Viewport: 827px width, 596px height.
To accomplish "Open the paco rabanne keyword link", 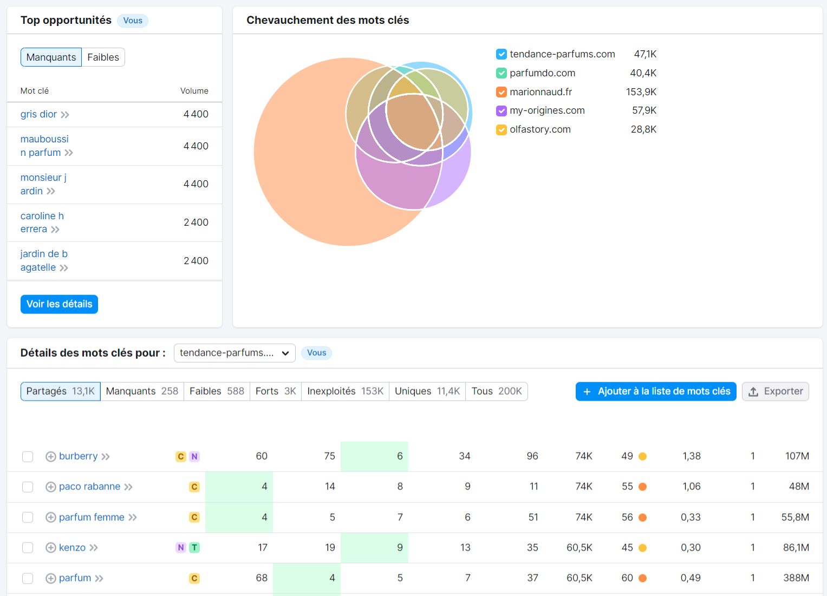I will coord(90,487).
